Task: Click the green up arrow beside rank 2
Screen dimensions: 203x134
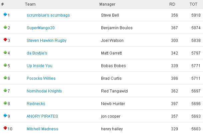Action: pyautogui.click(x=5, y=27)
